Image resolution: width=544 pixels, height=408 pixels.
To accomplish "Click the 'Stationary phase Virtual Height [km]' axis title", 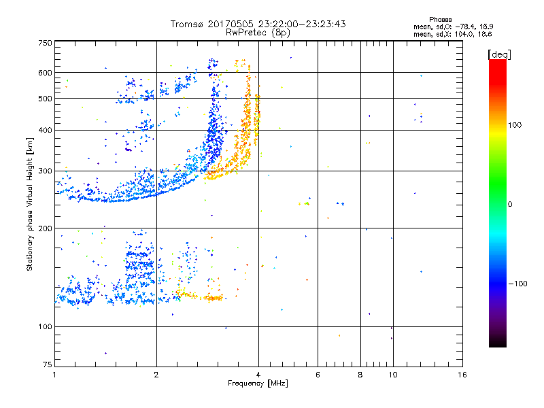I will point(30,204).
